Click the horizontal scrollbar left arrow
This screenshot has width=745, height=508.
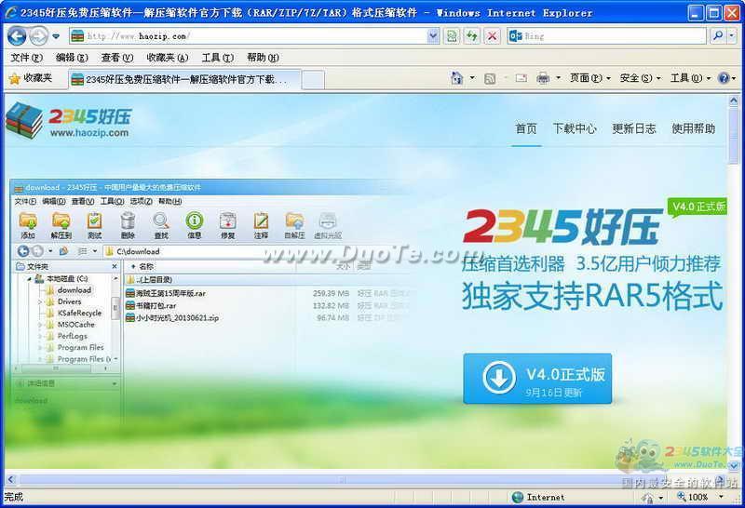(x=11, y=479)
